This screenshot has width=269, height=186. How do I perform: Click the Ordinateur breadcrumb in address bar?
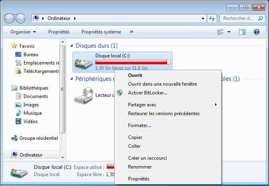[x=59, y=18]
